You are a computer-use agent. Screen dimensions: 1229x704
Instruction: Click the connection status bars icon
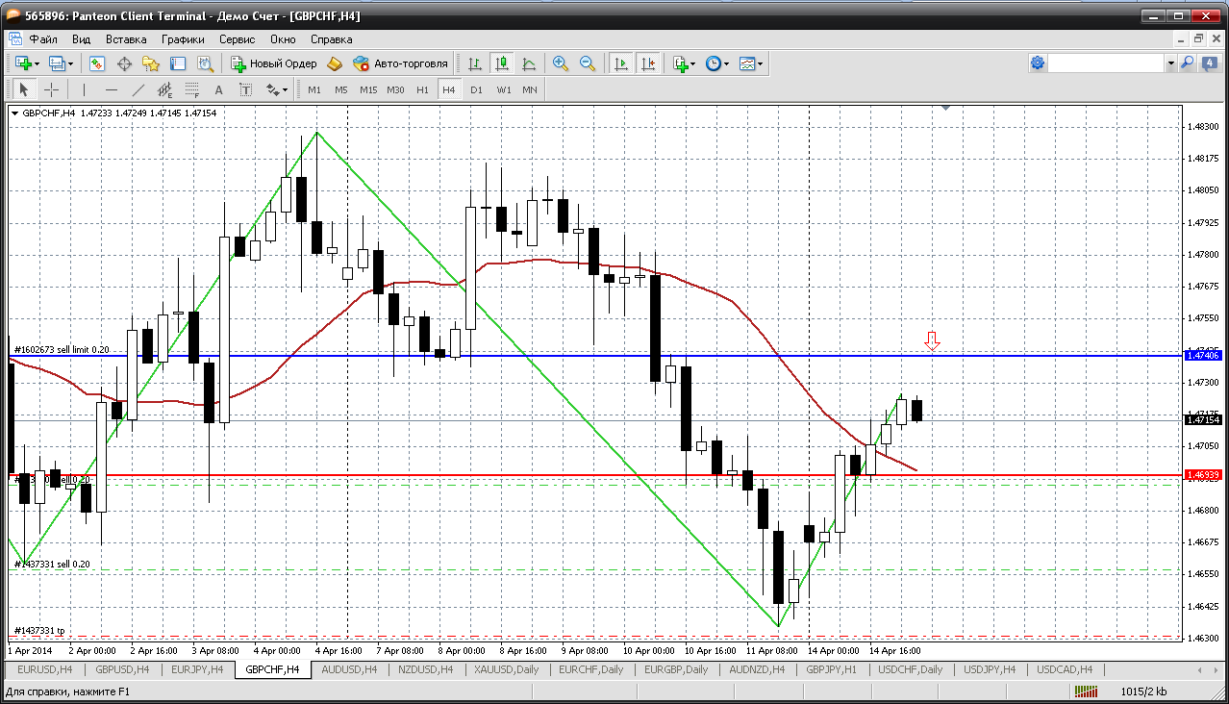[x=1086, y=691]
